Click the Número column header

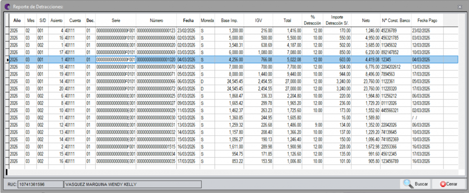click(x=156, y=21)
